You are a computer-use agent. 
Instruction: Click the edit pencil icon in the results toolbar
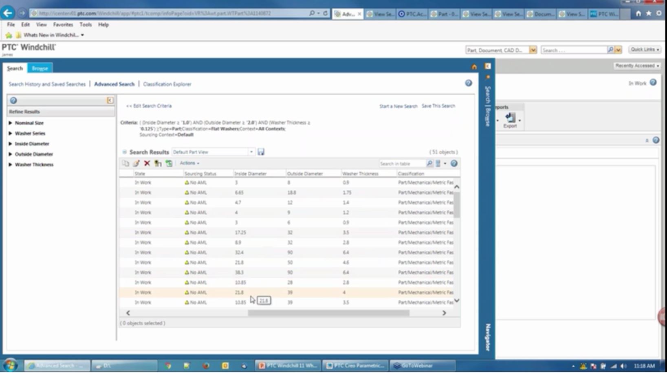[x=136, y=163]
